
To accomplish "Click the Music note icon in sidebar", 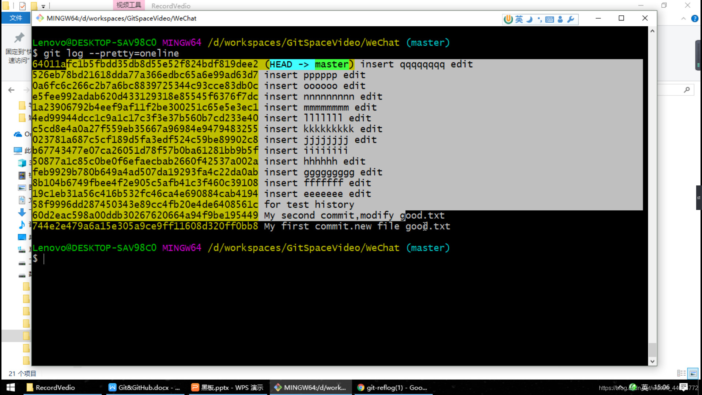I will click(x=22, y=225).
